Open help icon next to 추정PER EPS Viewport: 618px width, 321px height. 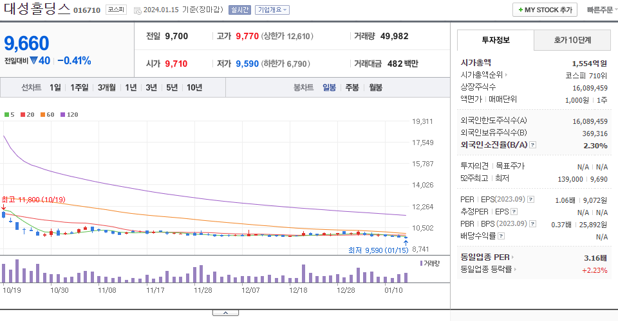[514, 212]
